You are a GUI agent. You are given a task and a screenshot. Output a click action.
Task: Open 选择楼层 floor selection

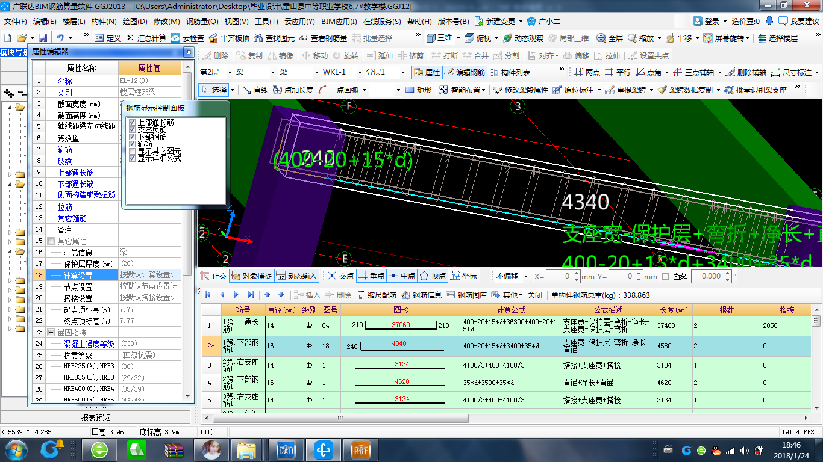pos(778,38)
